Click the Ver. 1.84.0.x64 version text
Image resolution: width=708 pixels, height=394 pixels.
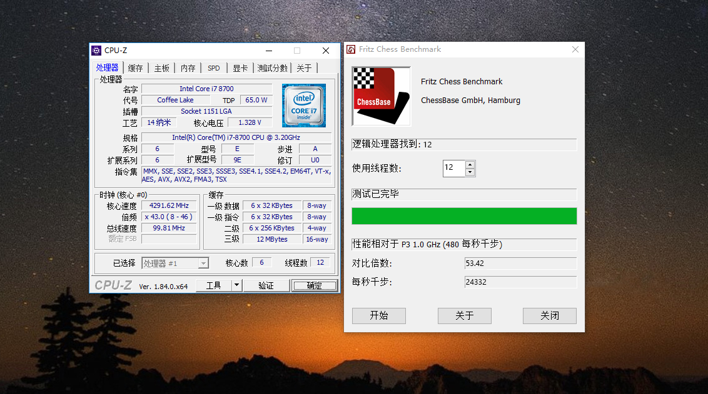[x=163, y=287]
